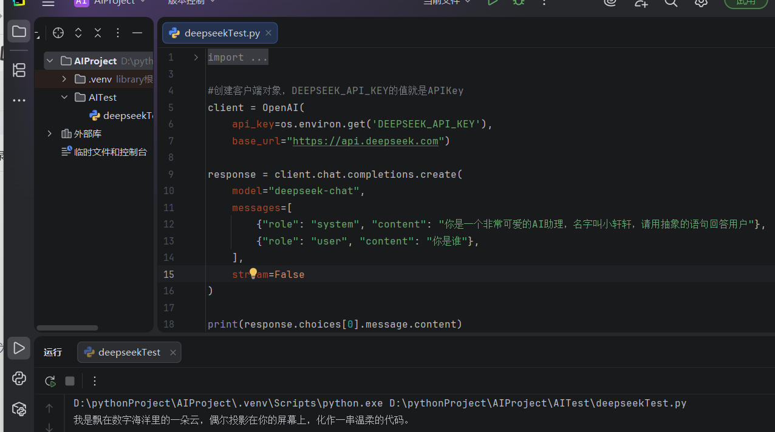Screen dimensions: 775x432
Task: Expand the 外部库 node
Action: [50, 133]
